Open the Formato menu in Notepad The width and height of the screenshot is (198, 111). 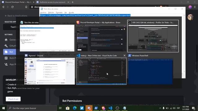pyautogui.click(x=59, y=13)
